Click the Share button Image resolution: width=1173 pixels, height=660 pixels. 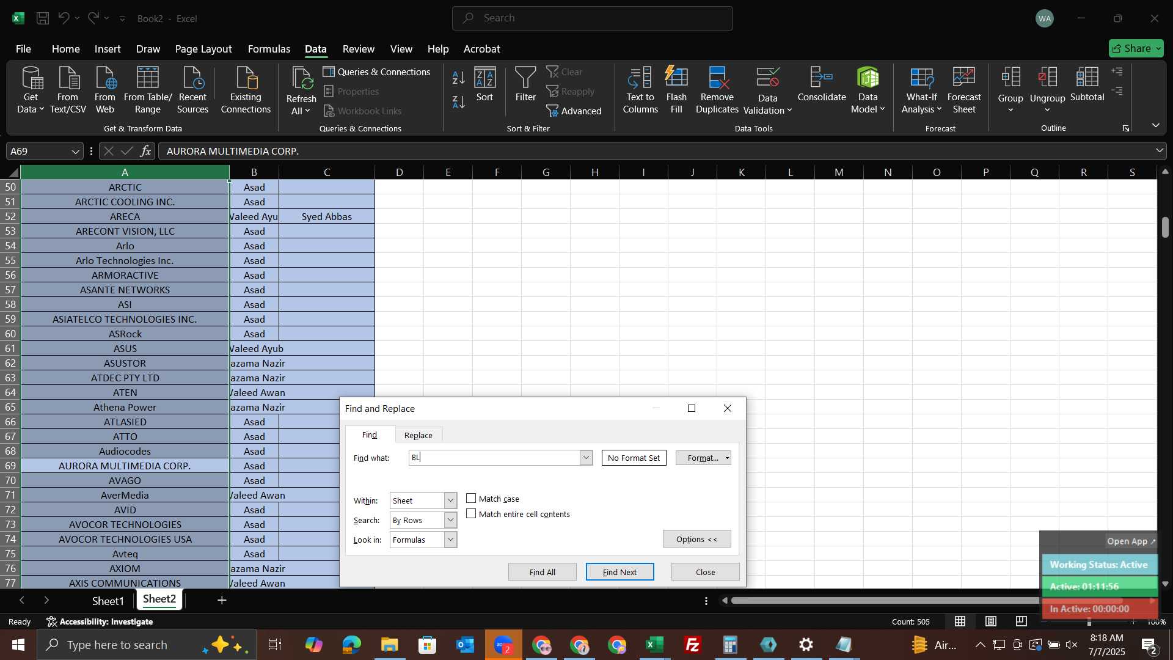1136,48
